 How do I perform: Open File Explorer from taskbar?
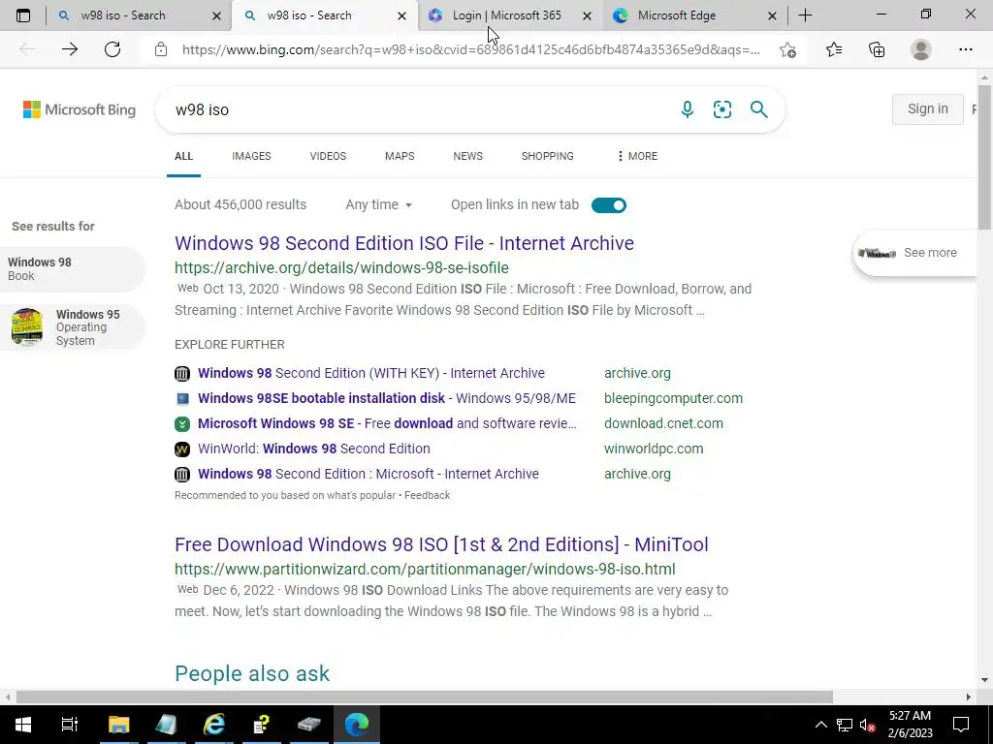118,724
